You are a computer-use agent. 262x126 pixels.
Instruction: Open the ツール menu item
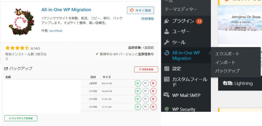coord(179,42)
